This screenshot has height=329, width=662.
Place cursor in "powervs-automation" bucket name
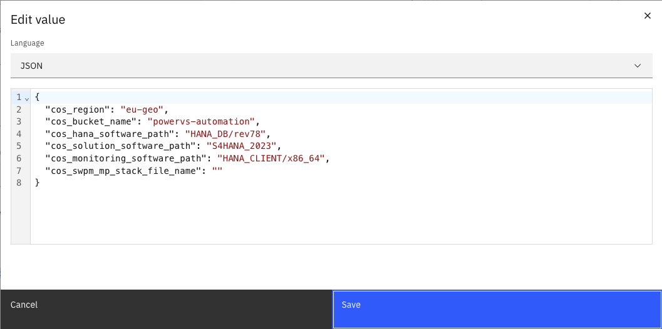(x=201, y=121)
